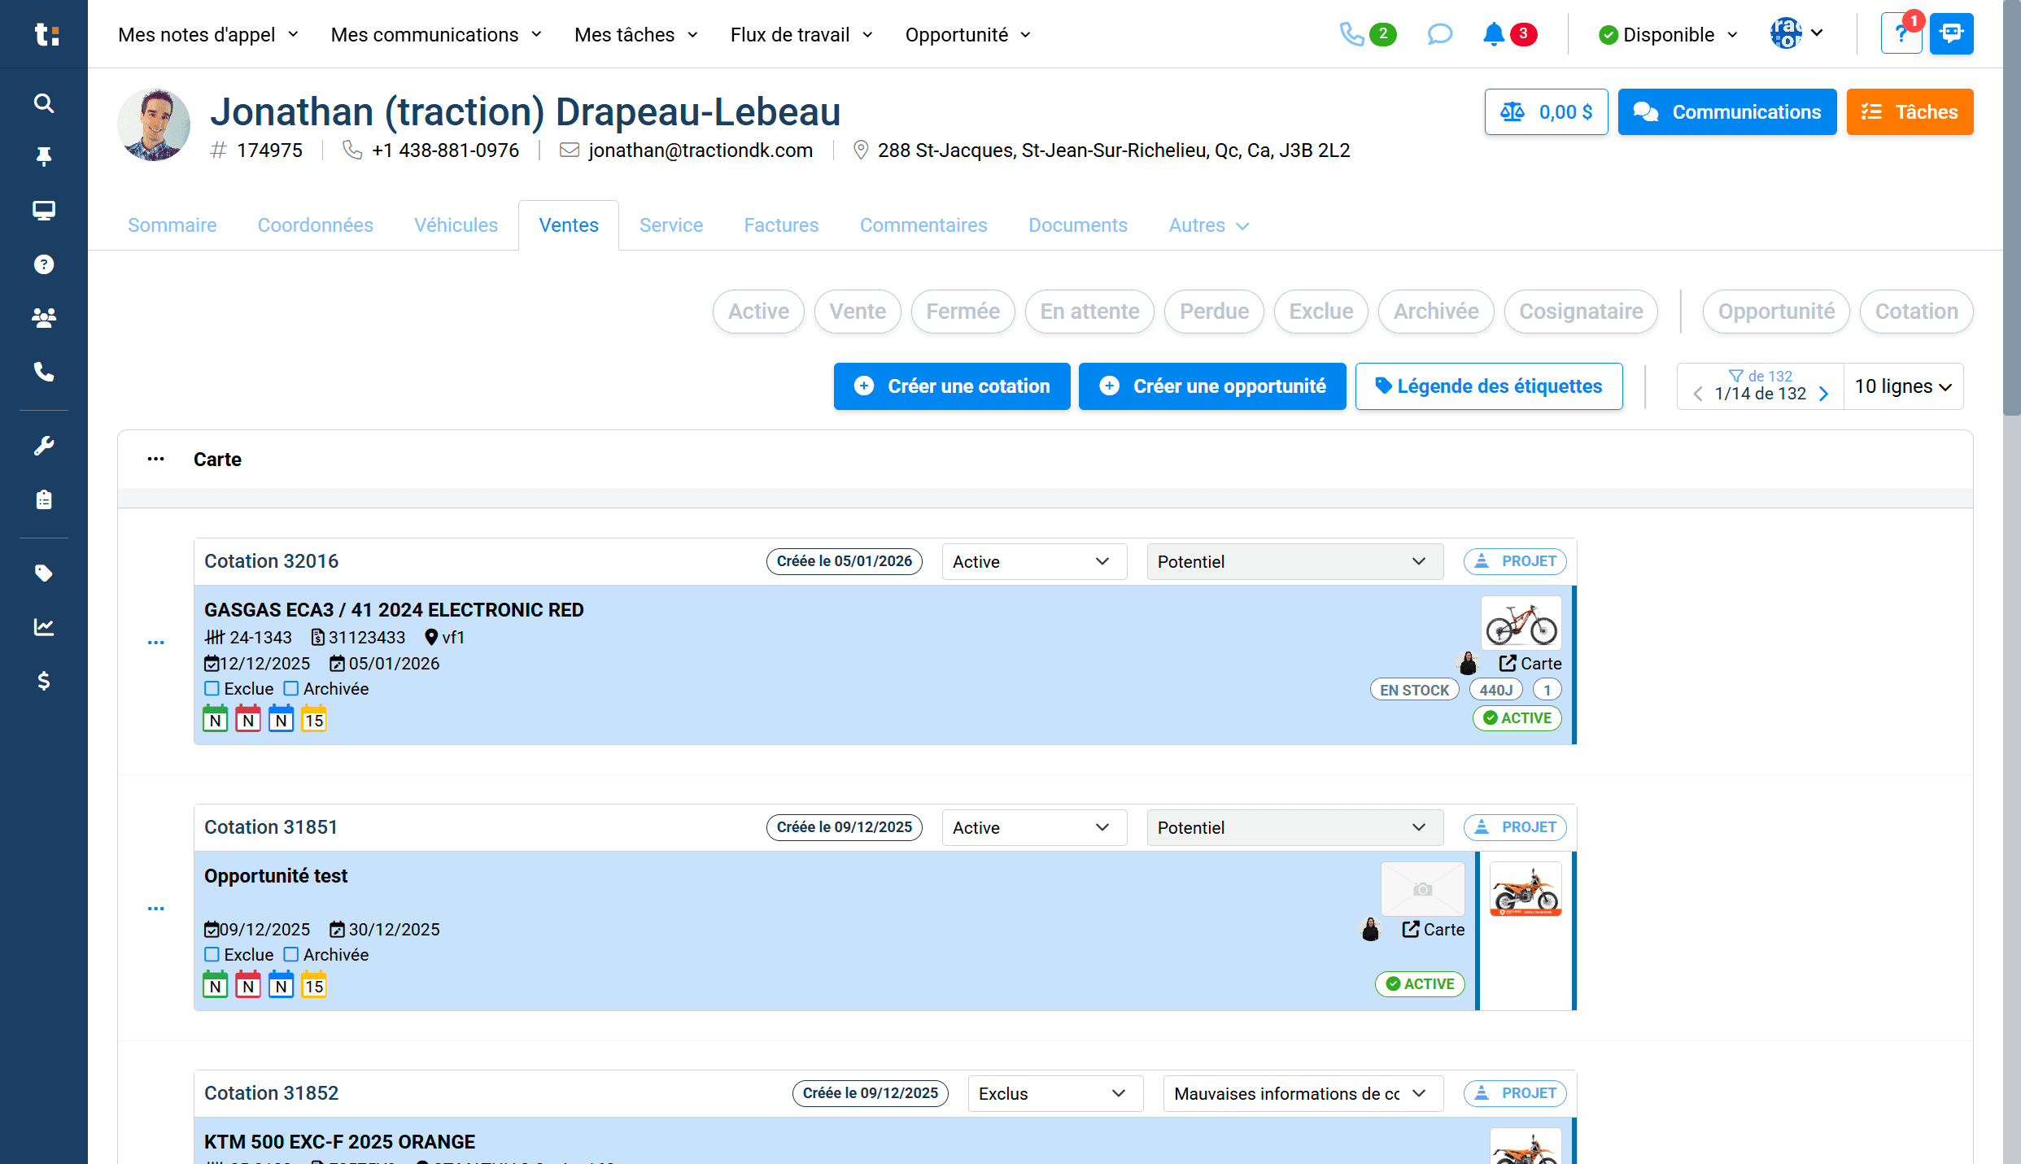The image size is (2021, 1164).
Task: Go to next page arrow in pagination
Action: [x=1824, y=394]
